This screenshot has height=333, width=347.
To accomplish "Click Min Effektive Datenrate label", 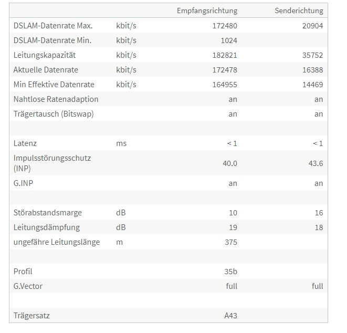I will pyautogui.click(x=54, y=85).
